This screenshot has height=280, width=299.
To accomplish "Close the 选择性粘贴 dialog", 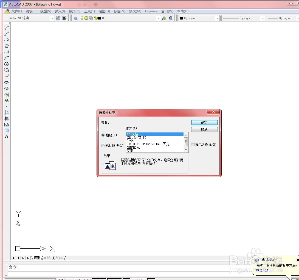I will pyautogui.click(x=214, y=112).
